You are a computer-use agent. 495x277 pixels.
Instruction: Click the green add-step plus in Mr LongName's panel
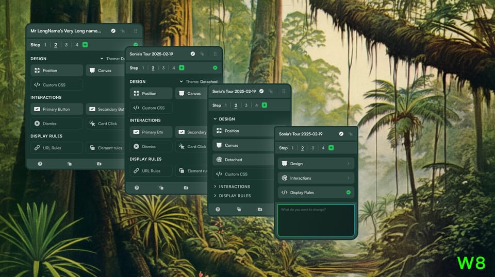pos(85,45)
